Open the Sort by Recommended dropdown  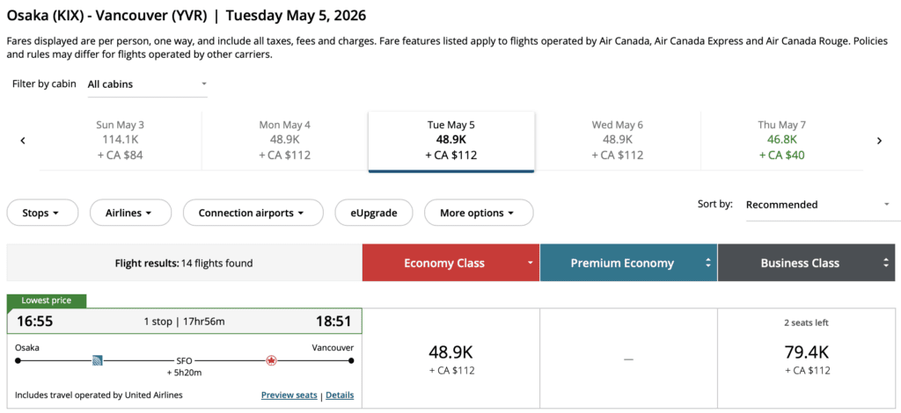(x=817, y=205)
